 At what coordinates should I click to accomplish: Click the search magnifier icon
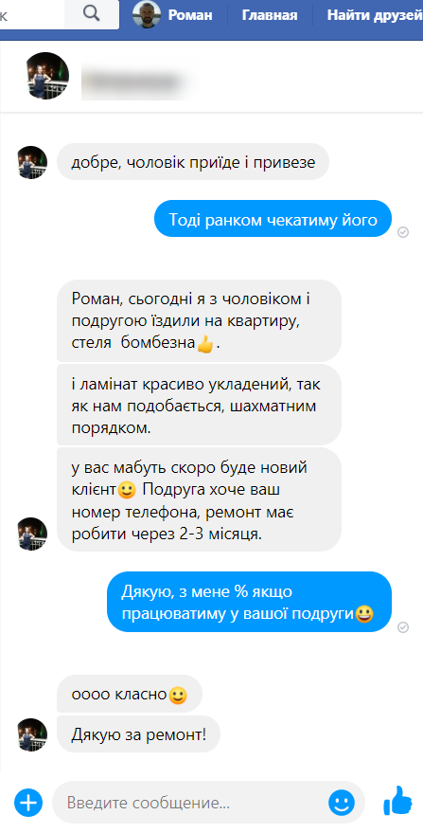tap(91, 14)
